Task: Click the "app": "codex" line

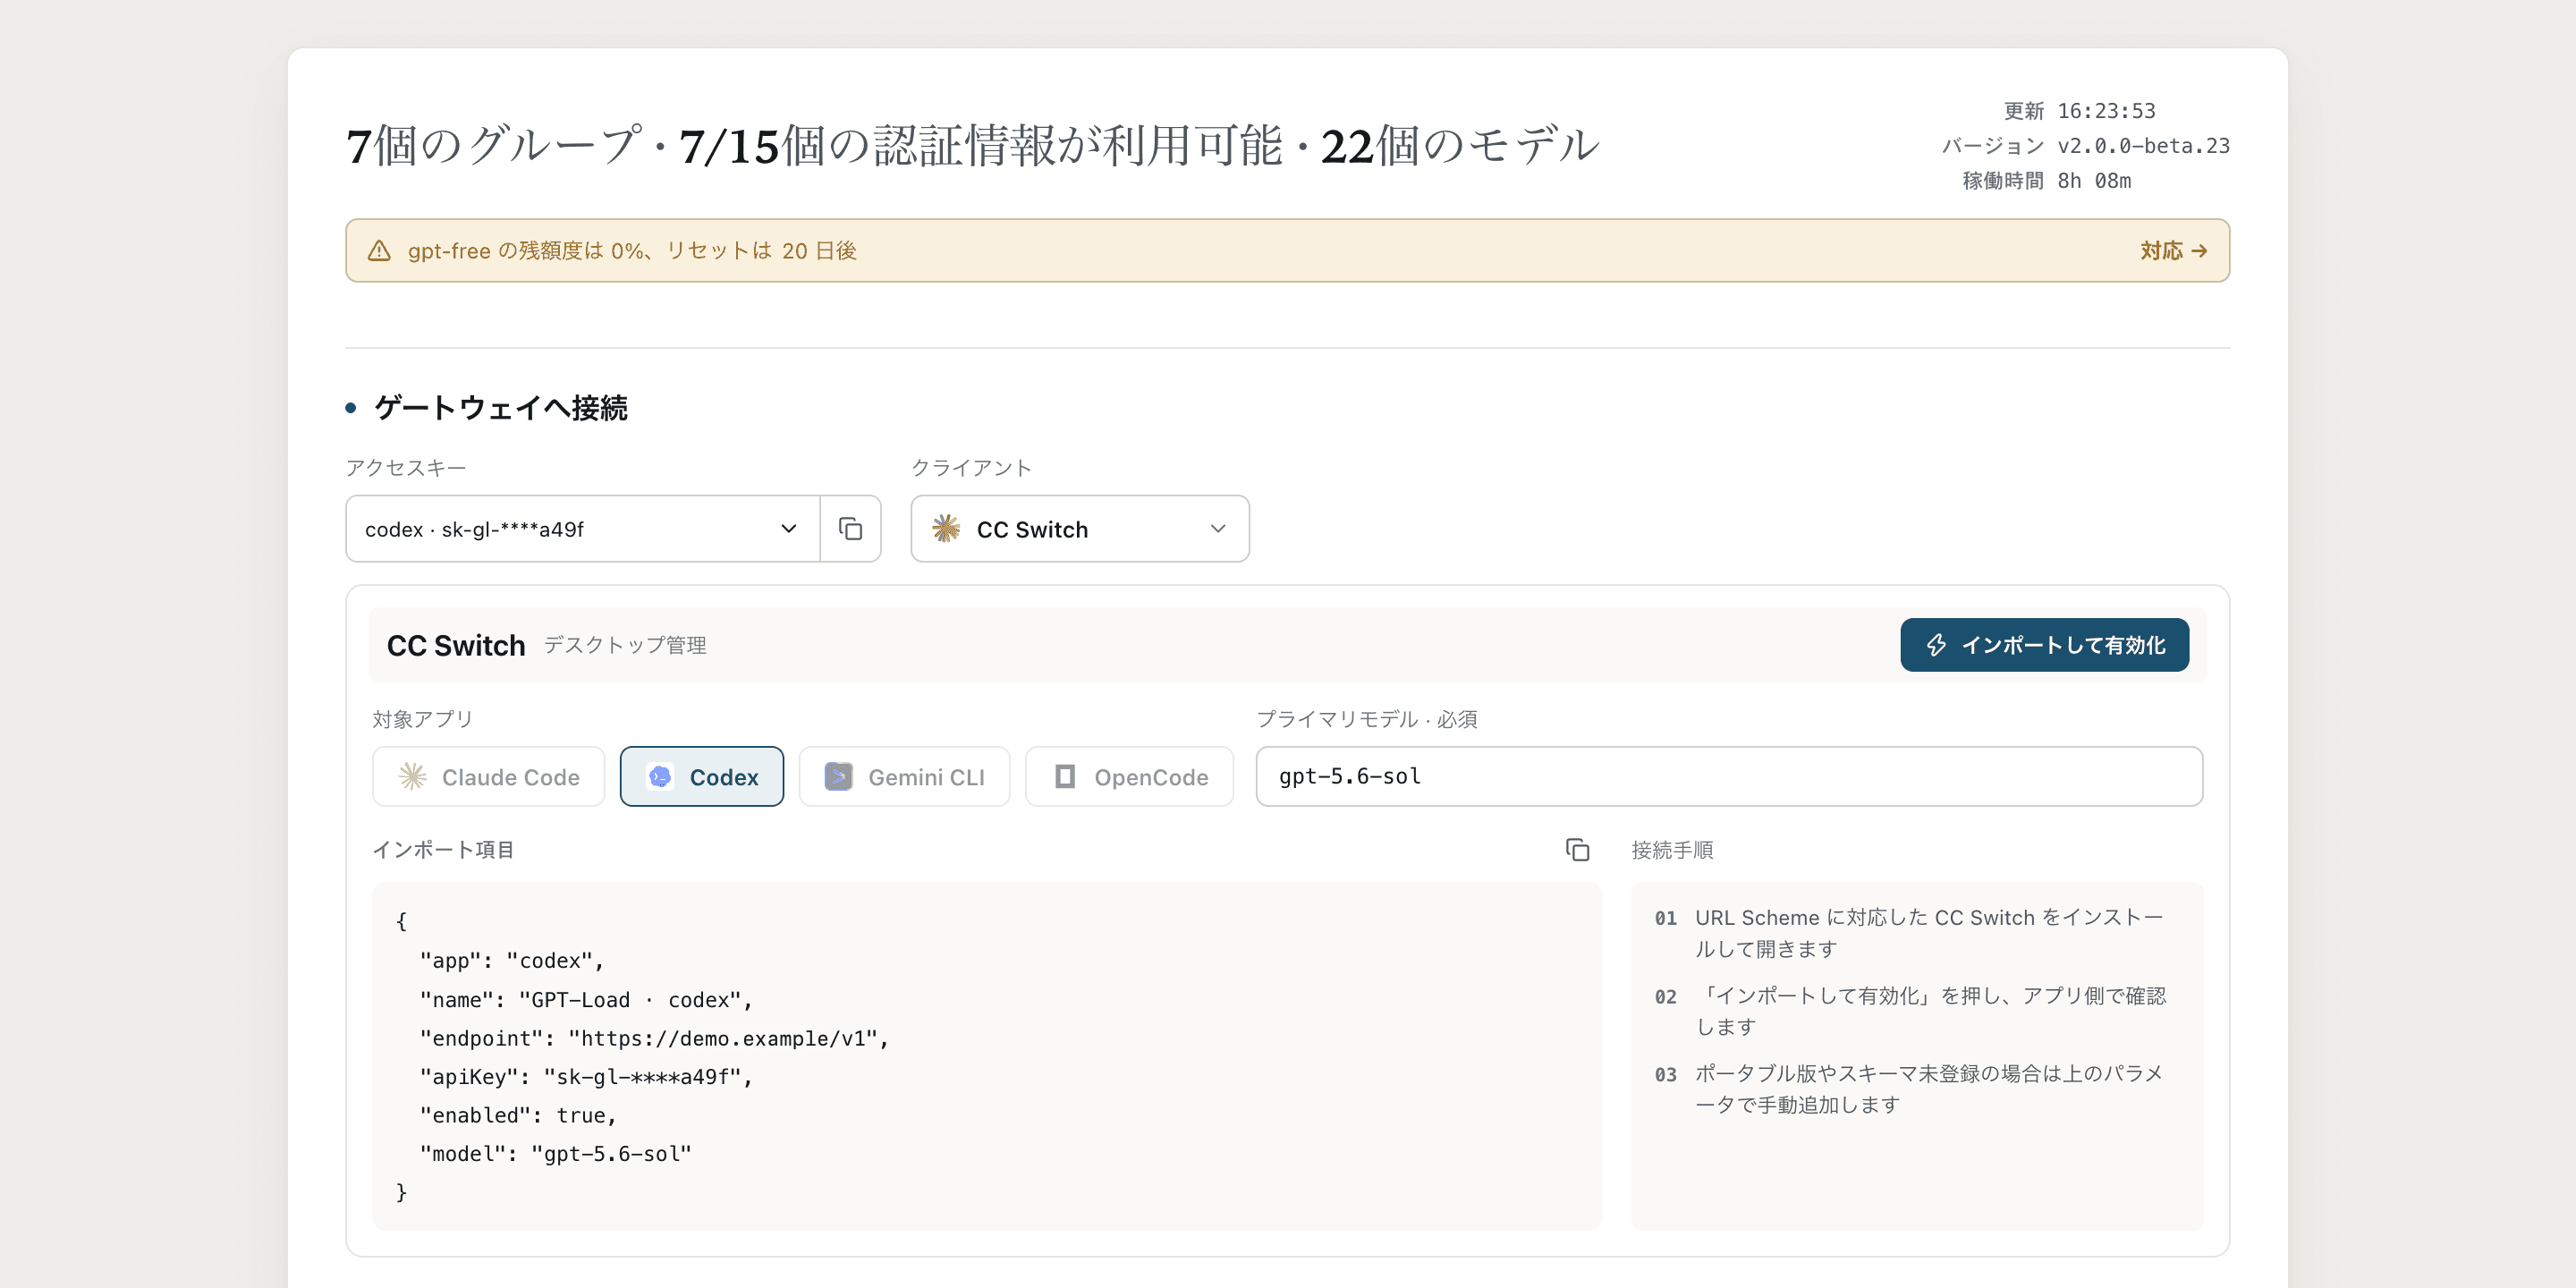Action: tap(512, 961)
